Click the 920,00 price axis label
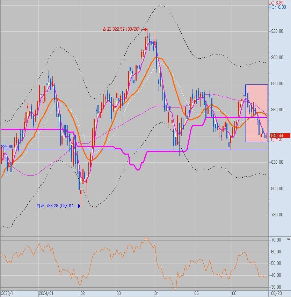 [x=277, y=31]
